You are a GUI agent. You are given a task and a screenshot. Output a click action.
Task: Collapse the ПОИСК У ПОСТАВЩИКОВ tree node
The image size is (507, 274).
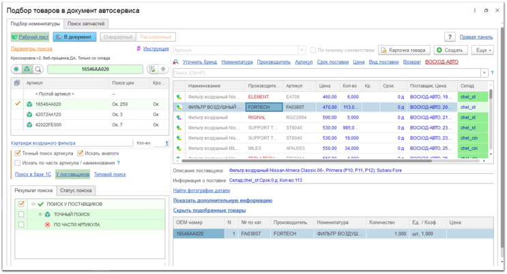click(33, 204)
